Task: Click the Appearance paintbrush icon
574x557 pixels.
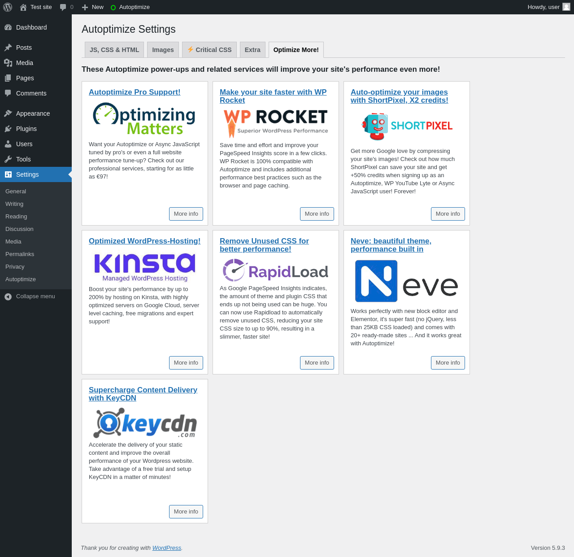Action: (8, 113)
